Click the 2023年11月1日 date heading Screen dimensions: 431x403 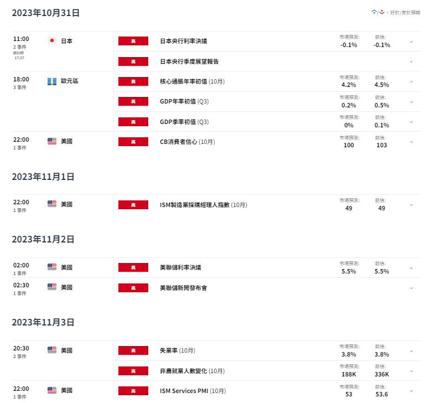43,177
